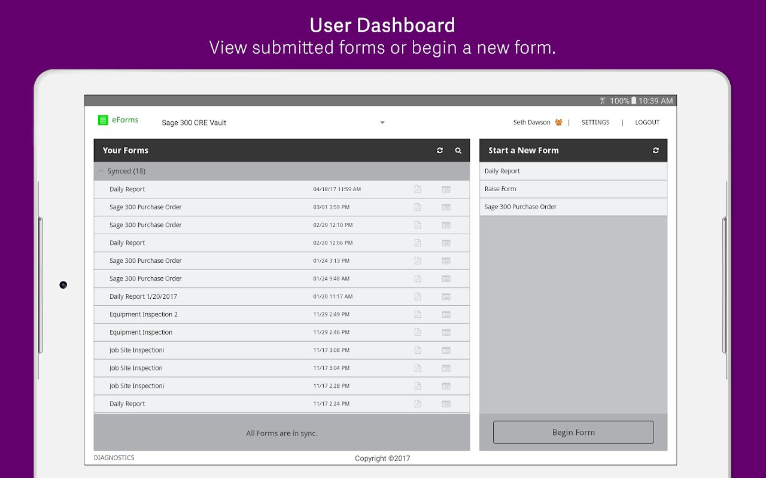
Task: Click the Begin Form button
Action: click(x=573, y=433)
